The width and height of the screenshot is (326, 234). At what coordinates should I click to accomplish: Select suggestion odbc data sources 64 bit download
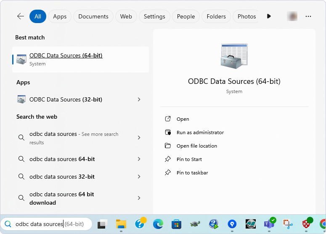(80, 198)
